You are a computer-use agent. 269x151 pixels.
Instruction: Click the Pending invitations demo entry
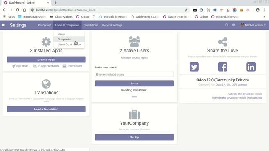(134, 97)
